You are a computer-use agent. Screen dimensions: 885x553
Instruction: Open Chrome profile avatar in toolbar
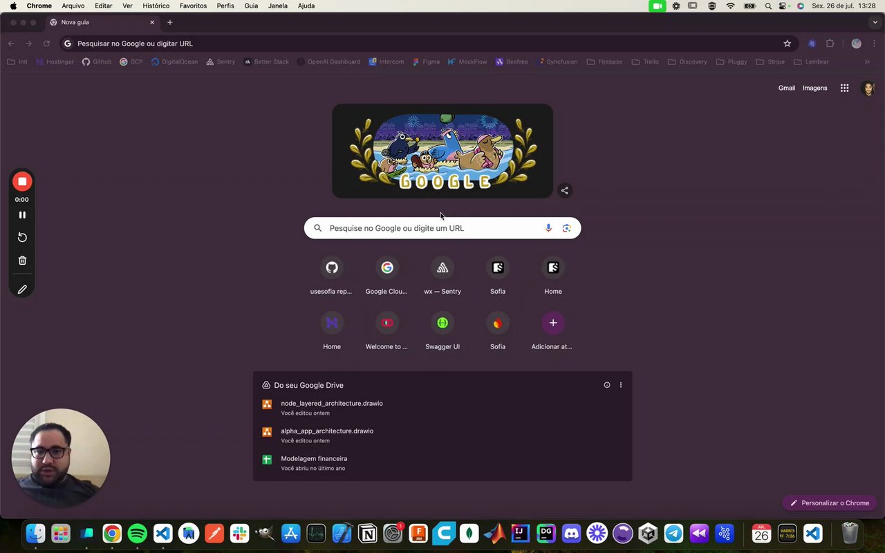click(x=856, y=44)
